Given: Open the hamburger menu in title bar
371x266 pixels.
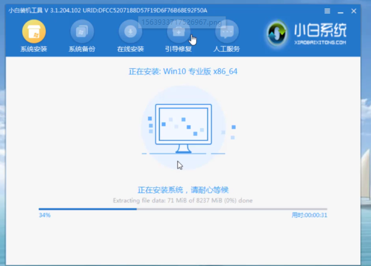Looking at the screenshot, I should (327, 11).
